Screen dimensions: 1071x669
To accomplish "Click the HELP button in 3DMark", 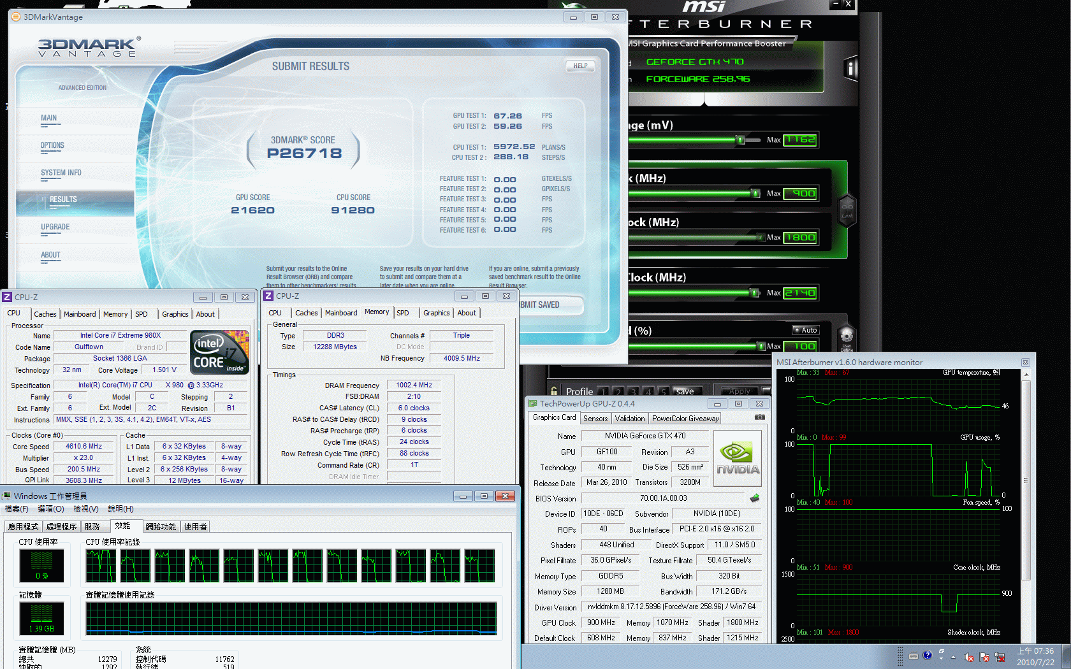I will coord(580,66).
